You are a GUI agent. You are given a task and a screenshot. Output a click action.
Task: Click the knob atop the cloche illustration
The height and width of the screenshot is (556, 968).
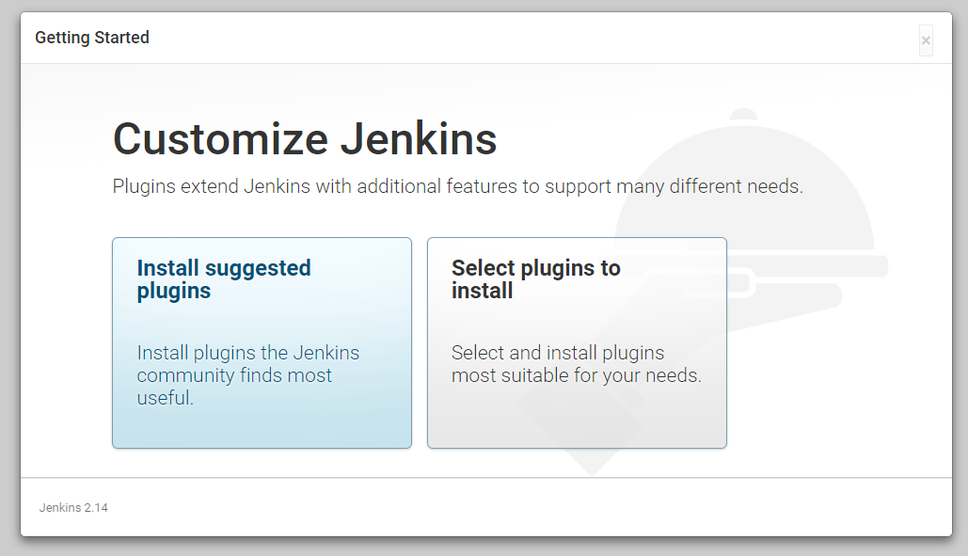(x=744, y=115)
